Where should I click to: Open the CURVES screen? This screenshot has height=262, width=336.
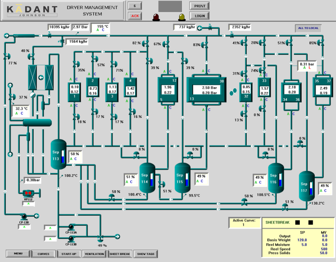tap(43, 253)
